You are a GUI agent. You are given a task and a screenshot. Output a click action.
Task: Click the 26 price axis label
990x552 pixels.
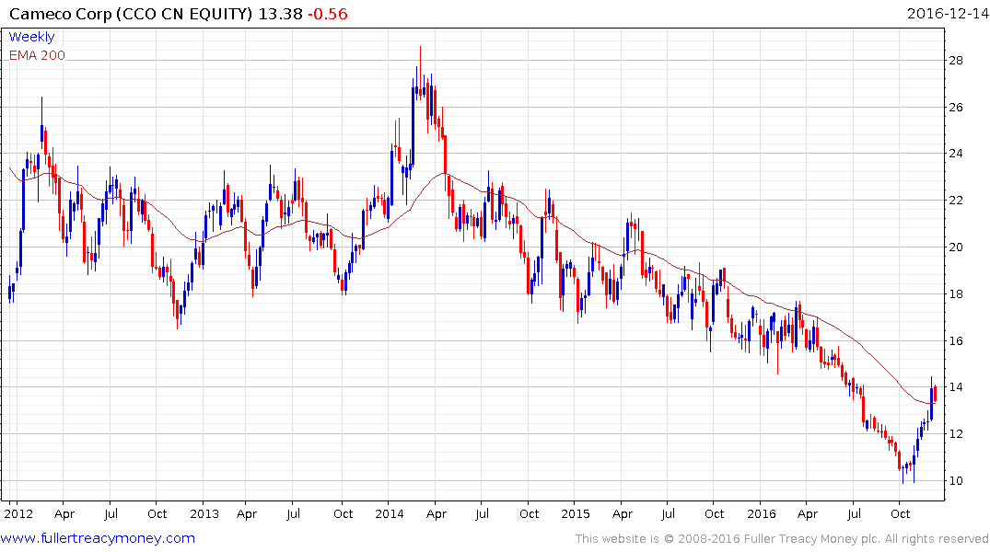[956, 108]
